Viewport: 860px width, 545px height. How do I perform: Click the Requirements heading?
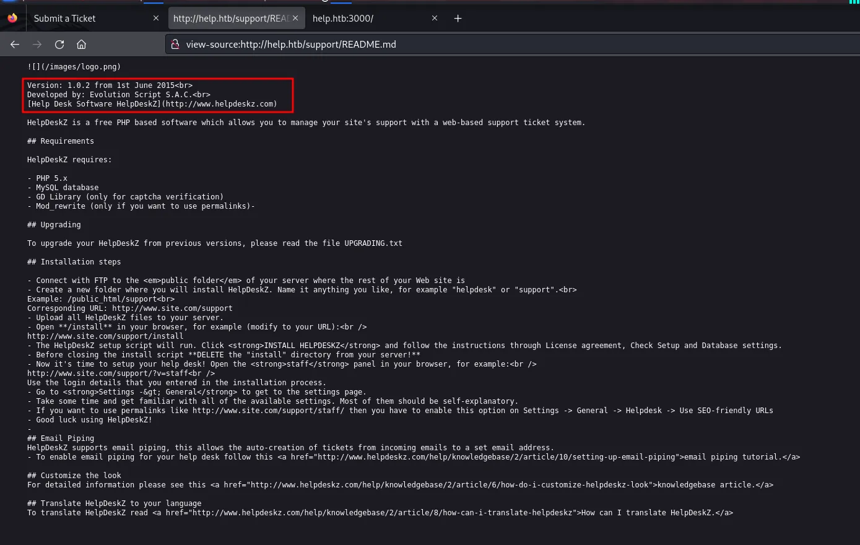(61, 141)
